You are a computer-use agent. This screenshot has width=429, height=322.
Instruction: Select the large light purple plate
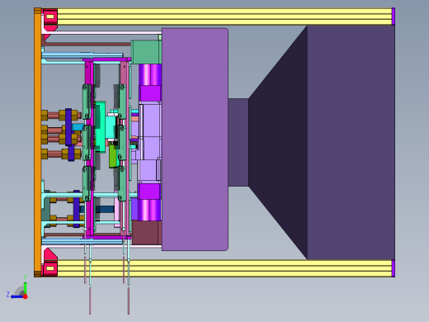[195, 140]
